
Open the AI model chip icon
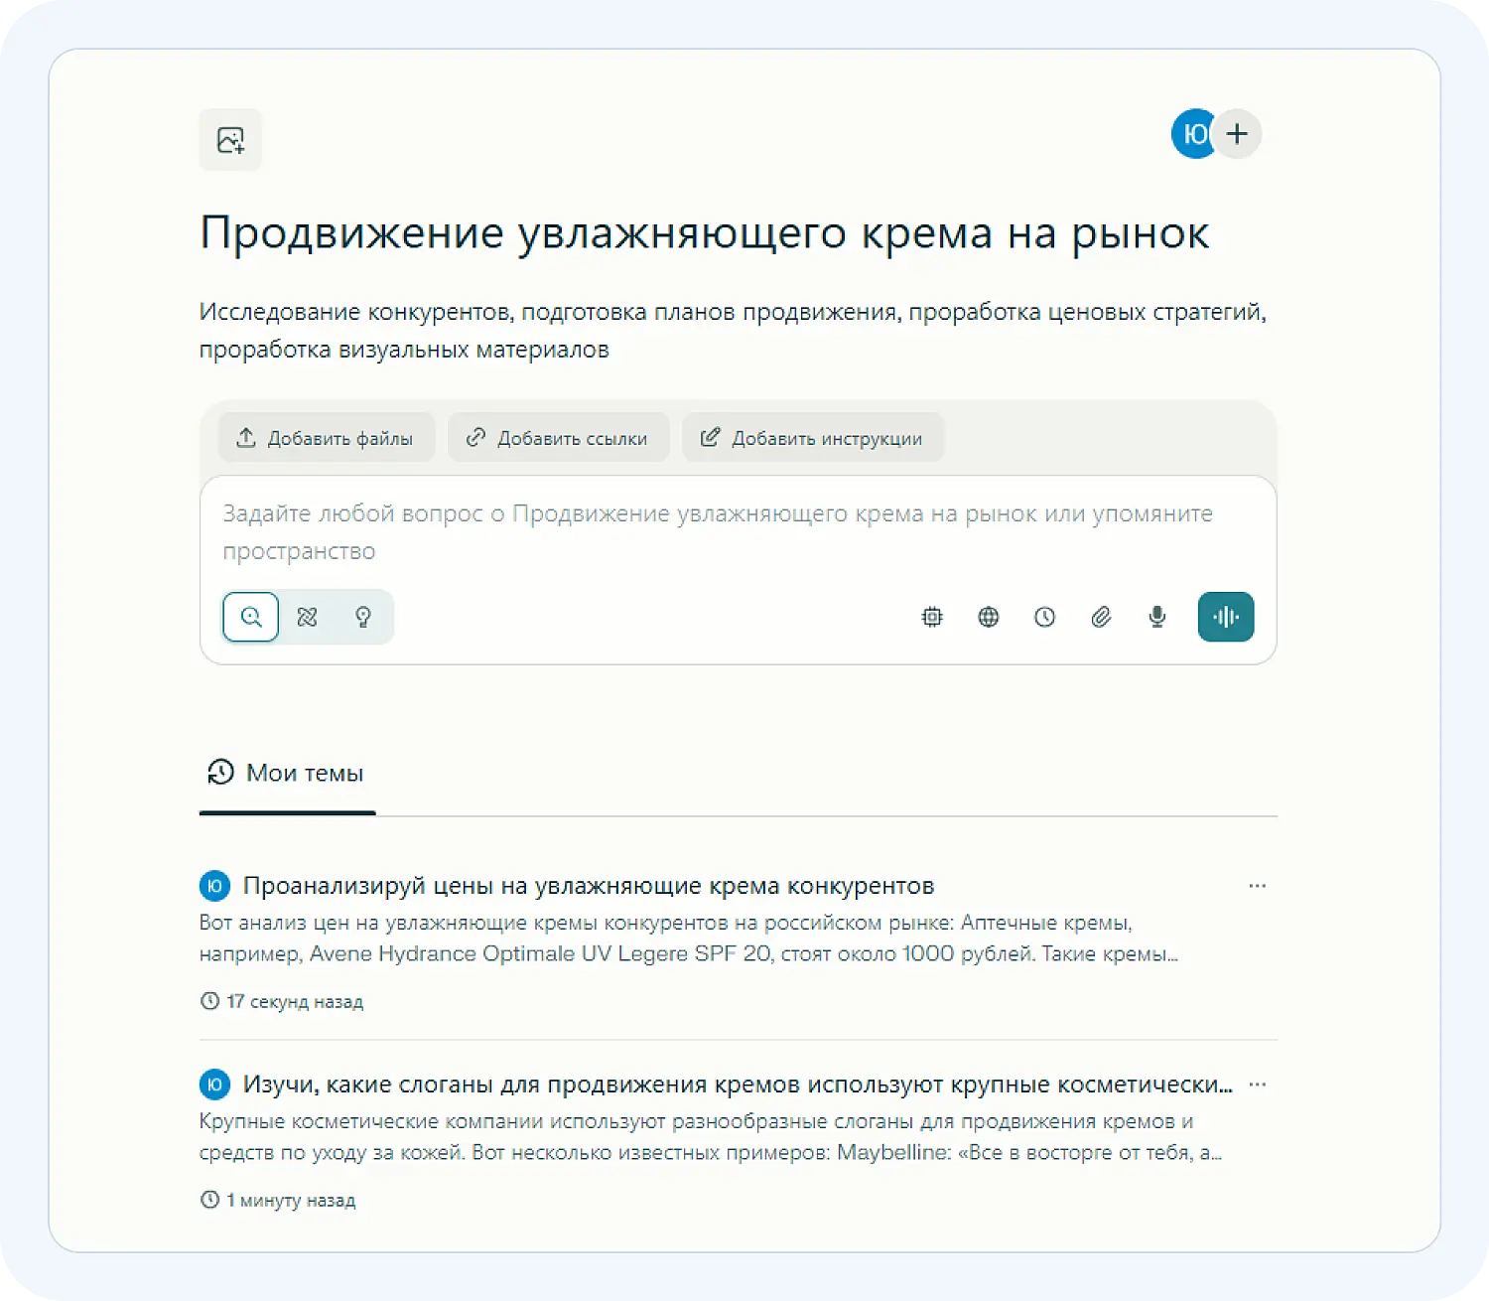932,617
